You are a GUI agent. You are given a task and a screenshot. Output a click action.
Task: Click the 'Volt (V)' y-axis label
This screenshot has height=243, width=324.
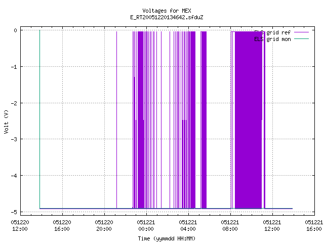6,121
